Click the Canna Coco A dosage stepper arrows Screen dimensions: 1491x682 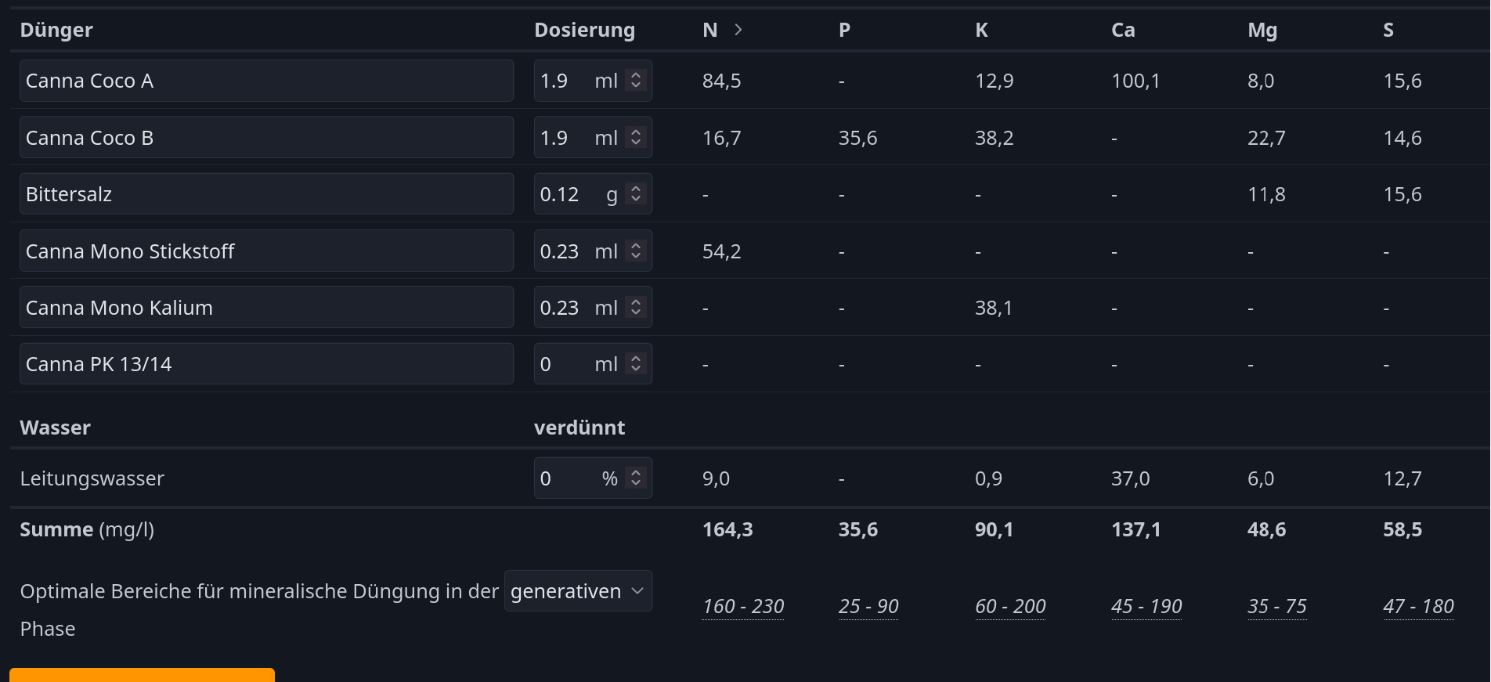tap(636, 81)
